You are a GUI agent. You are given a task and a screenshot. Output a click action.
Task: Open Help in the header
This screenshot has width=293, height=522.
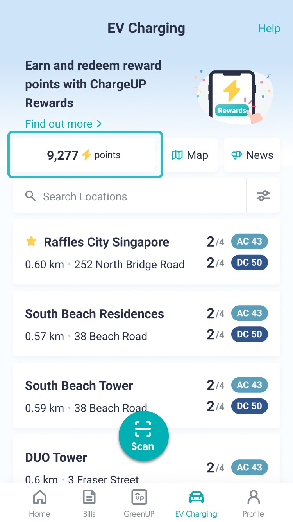[x=269, y=29]
